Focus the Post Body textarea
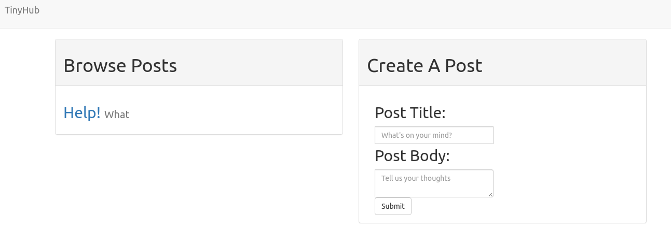 [434, 183]
